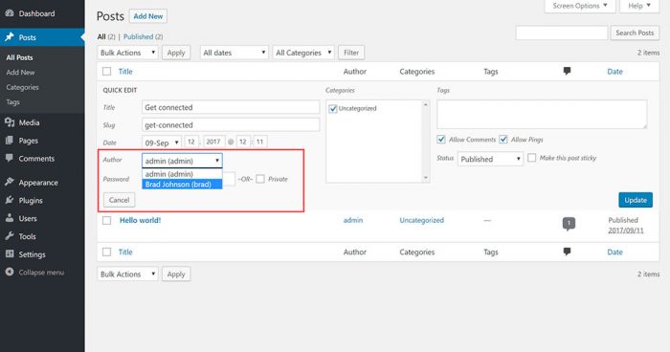This screenshot has height=352, width=670.
Task: Click the Appearance paintbrush icon
Action: 10,182
